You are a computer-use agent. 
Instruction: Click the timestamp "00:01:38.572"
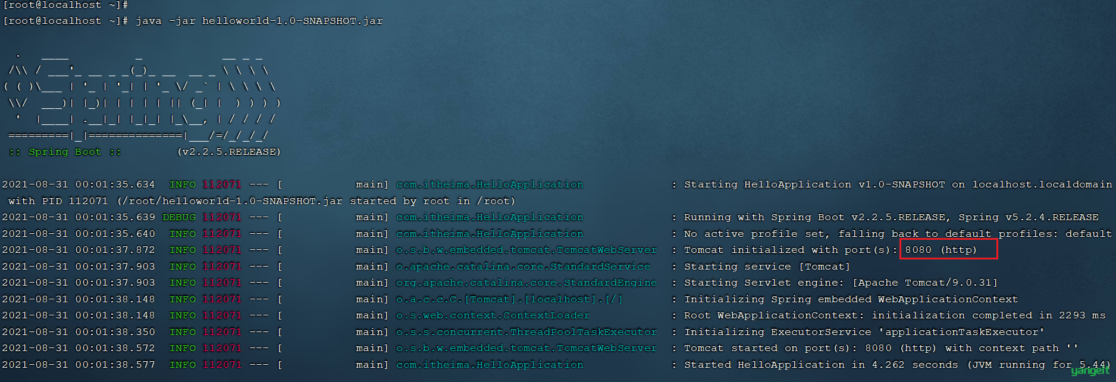(x=115, y=348)
